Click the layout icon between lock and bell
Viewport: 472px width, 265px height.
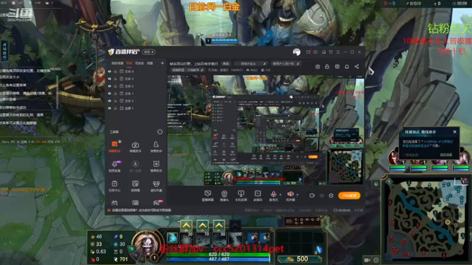(337, 67)
